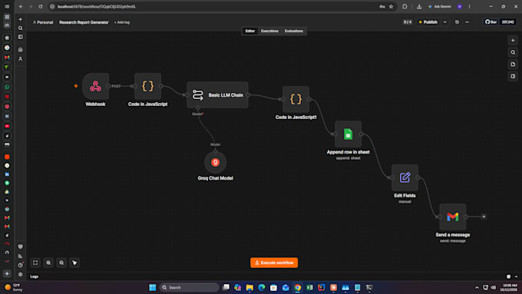Click the fit-to-view canvas icon
The height and width of the screenshot is (294, 522).
35,263
